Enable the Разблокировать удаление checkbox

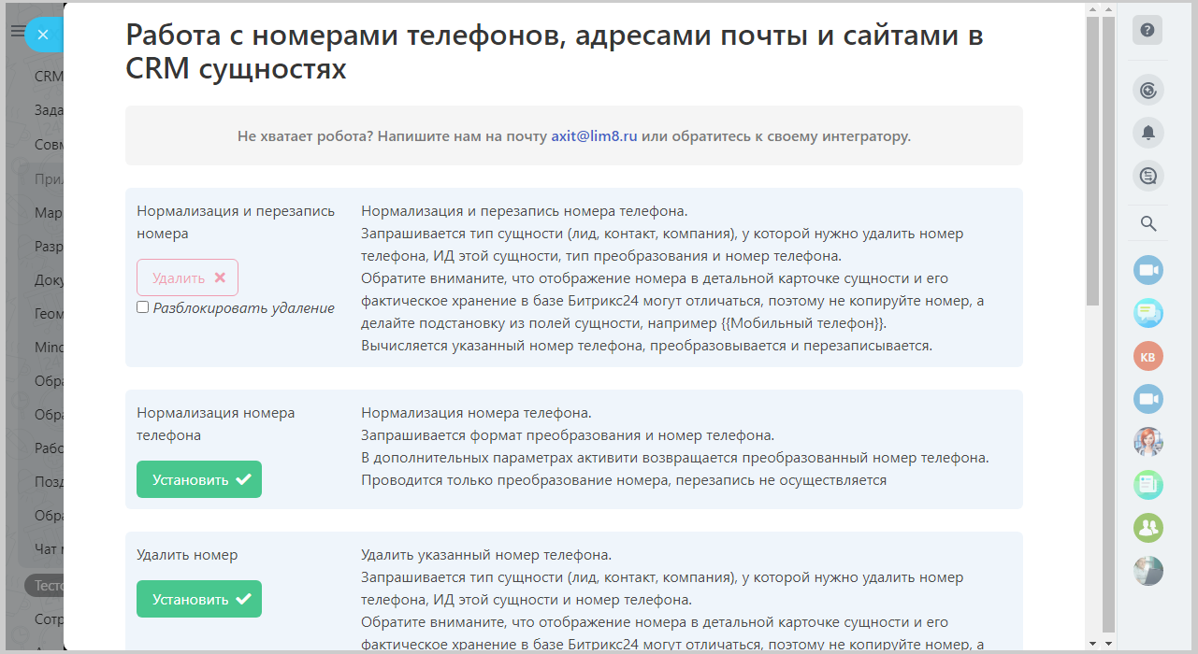[142, 307]
